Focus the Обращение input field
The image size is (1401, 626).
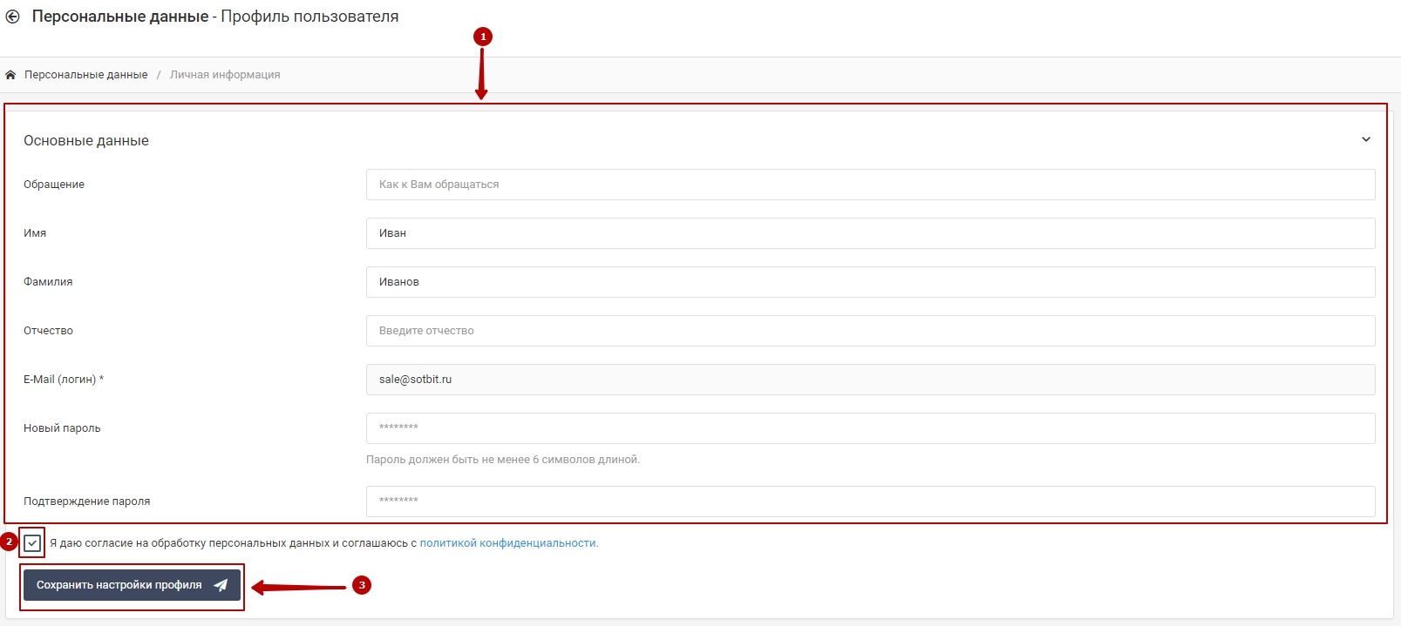tap(870, 185)
